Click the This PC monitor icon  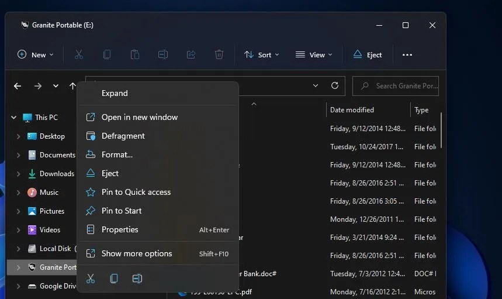coord(27,118)
